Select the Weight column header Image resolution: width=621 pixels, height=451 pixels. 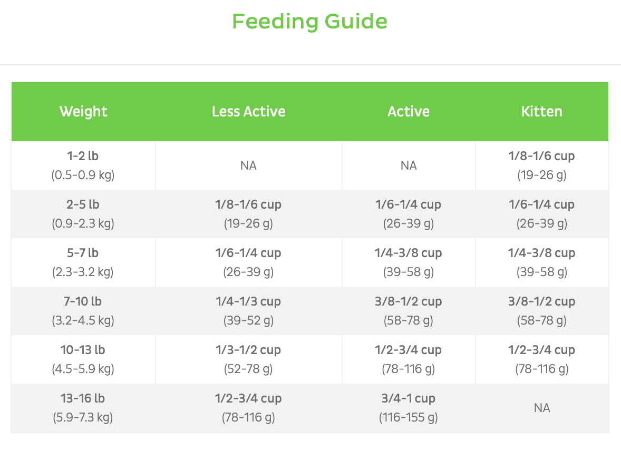click(x=83, y=112)
